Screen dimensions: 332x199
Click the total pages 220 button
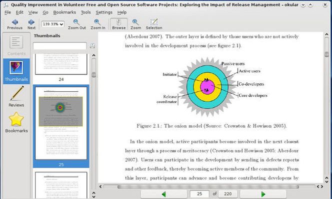(x=228, y=194)
